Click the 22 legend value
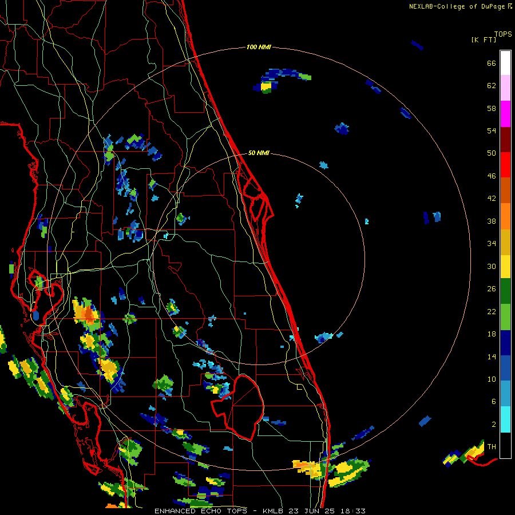The image size is (515, 515). click(x=492, y=312)
